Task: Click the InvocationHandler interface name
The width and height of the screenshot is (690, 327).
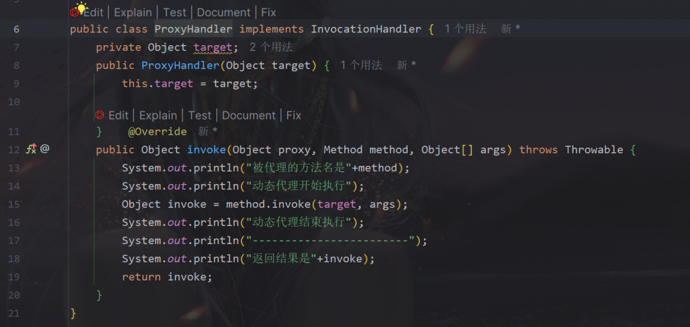Action: point(366,29)
